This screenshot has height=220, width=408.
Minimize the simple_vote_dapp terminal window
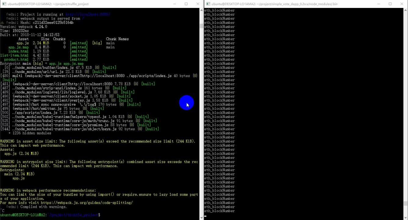pos(379,4)
